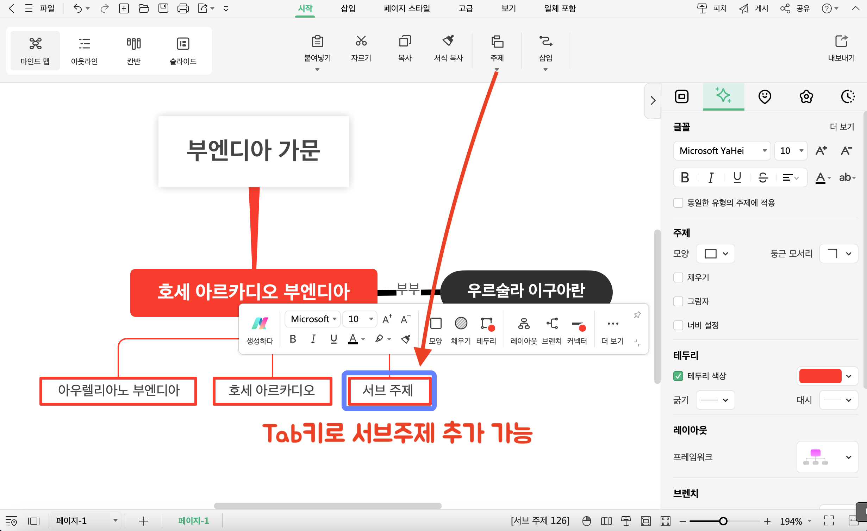Image resolution: width=867 pixels, height=531 pixels.
Task: Click the Save disk icon
Action: 163,8
